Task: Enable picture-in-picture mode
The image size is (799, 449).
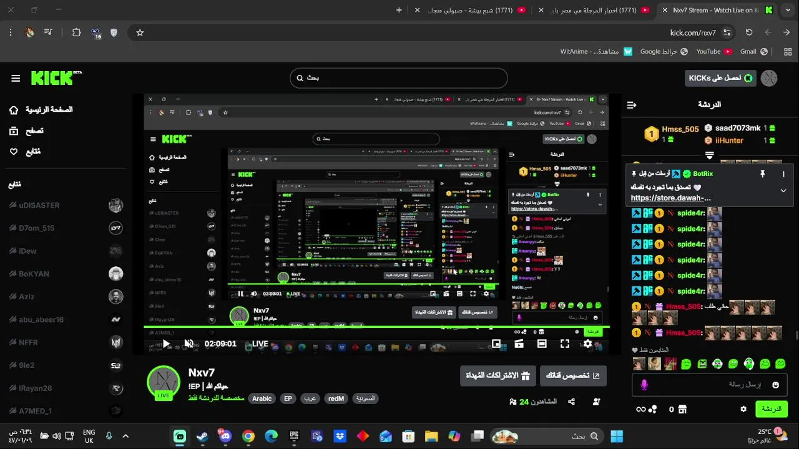Action: point(496,344)
